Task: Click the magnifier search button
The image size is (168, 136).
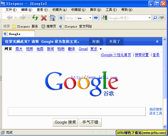Action: 155,18
